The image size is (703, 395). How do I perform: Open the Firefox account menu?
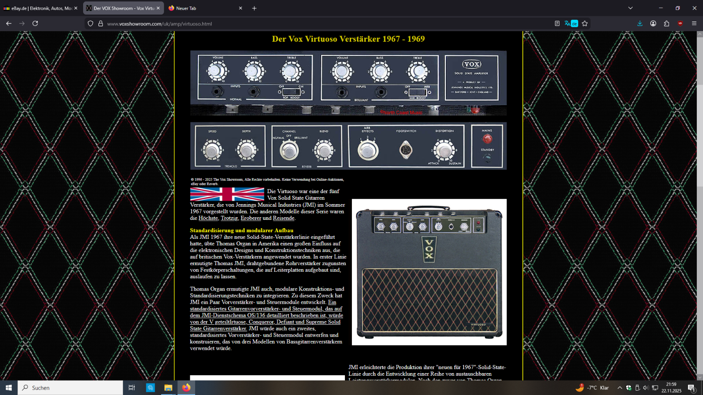[653, 24]
